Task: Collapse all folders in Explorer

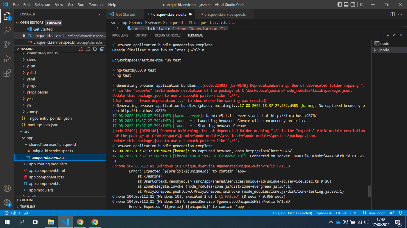Action: 102,49
